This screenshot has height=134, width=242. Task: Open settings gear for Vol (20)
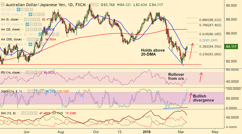(23, 9)
